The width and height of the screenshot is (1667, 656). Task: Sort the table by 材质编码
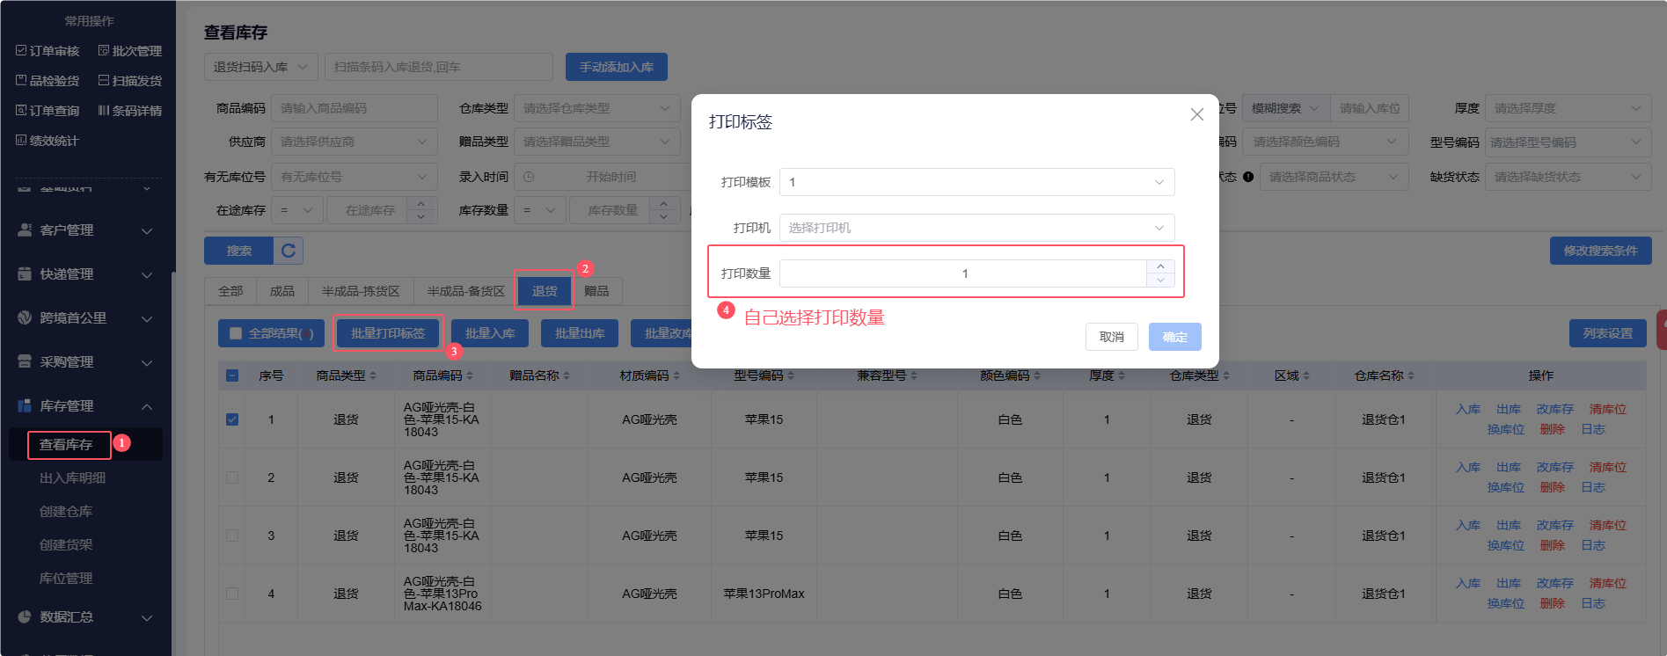(676, 376)
